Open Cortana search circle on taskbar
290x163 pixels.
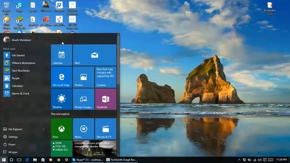point(11,160)
